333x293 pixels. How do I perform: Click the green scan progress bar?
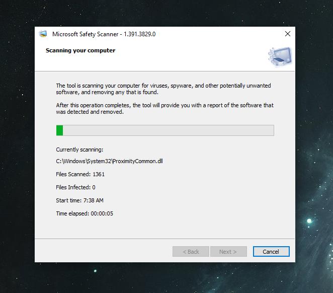click(165, 130)
